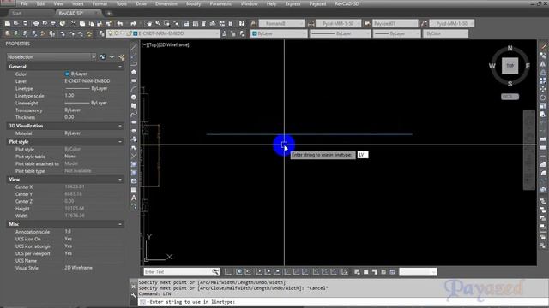
Task: Collapse the General section
Action: tap(120, 67)
